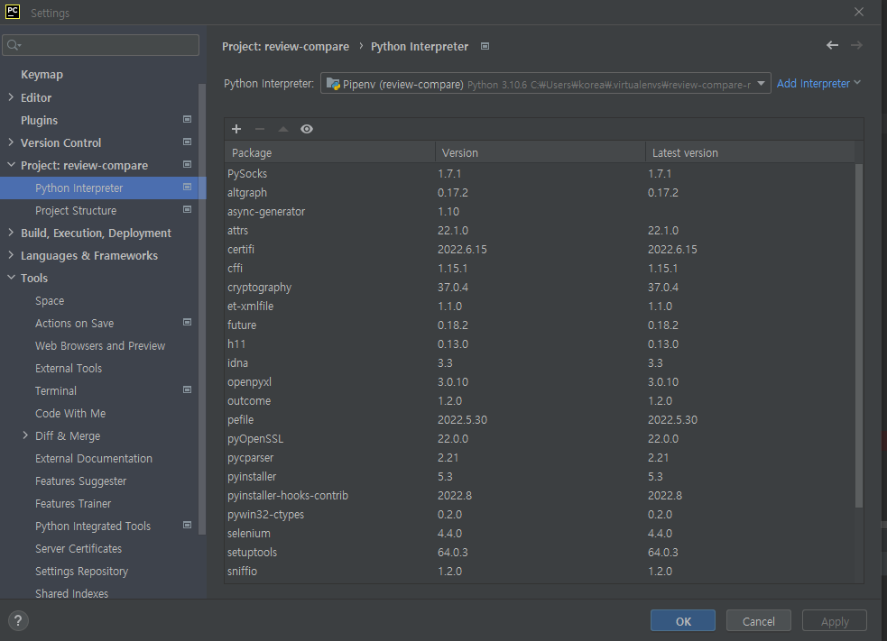Open Features Suggester settings
The width and height of the screenshot is (887, 641).
[81, 481]
